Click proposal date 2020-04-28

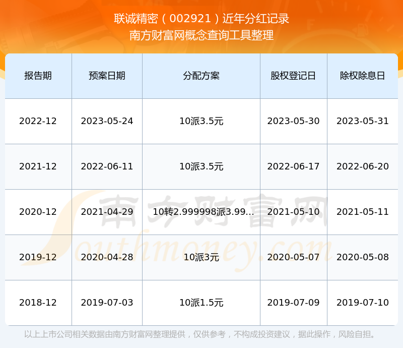(107, 257)
